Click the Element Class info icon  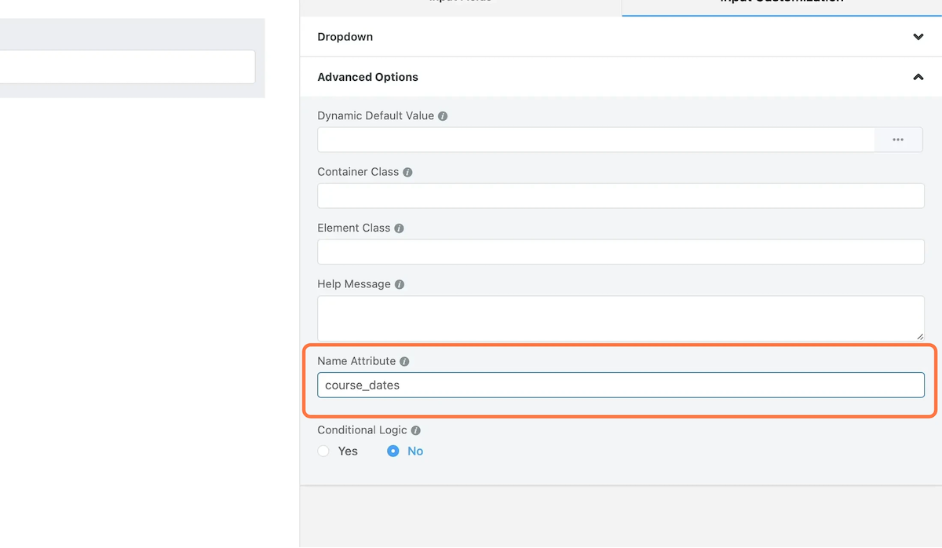tap(399, 228)
